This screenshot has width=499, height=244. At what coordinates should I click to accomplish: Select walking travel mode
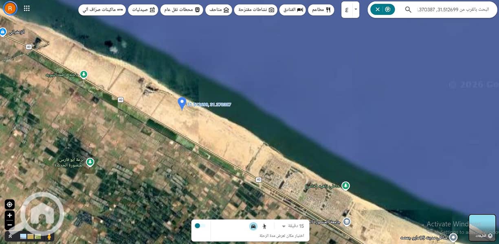click(x=264, y=226)
